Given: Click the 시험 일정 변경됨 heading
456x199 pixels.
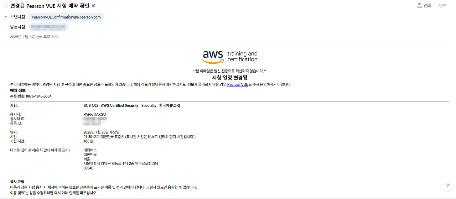Looking at the screenshot, I should point(230,78).
